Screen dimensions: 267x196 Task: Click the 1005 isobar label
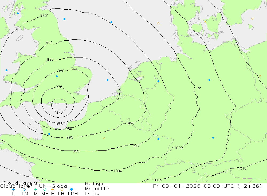(x=157, y=180)
